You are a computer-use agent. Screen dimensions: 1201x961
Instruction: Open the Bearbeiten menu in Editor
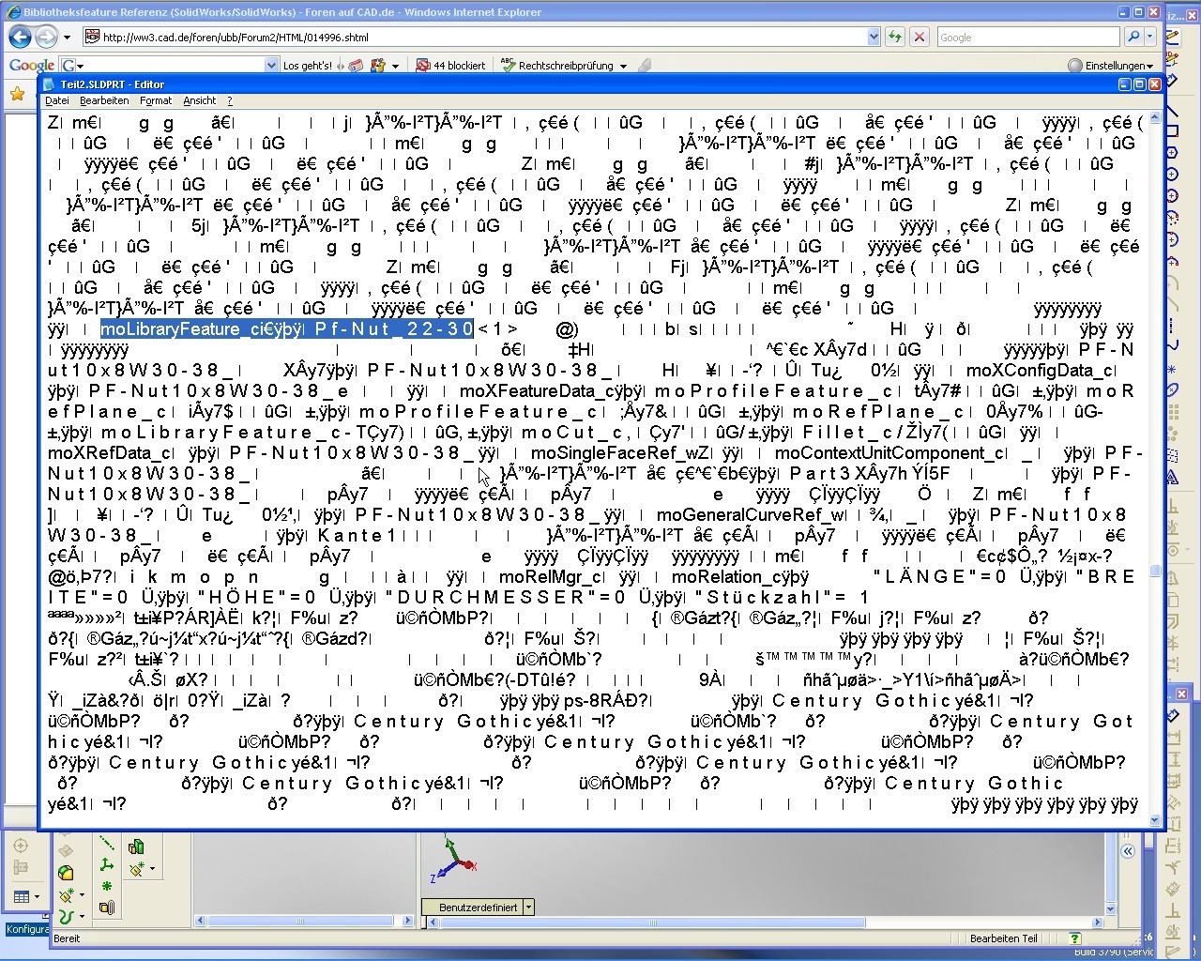104,100
